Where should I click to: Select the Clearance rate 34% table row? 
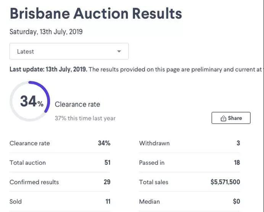60,143
